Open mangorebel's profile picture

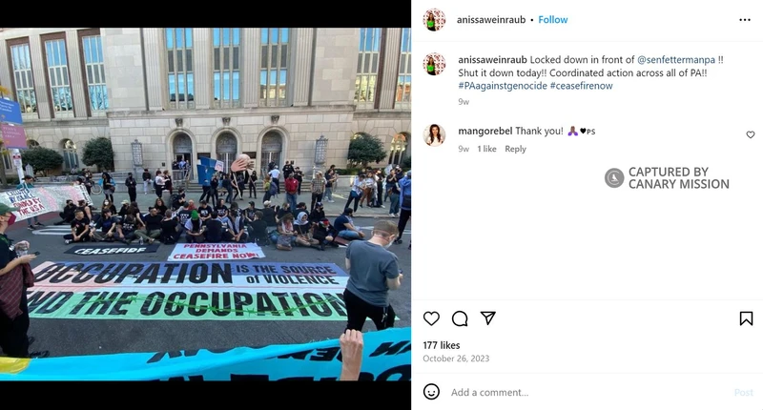click(434, 134)
